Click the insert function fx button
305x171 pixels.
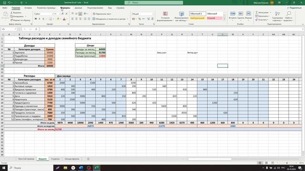point(36,29)
